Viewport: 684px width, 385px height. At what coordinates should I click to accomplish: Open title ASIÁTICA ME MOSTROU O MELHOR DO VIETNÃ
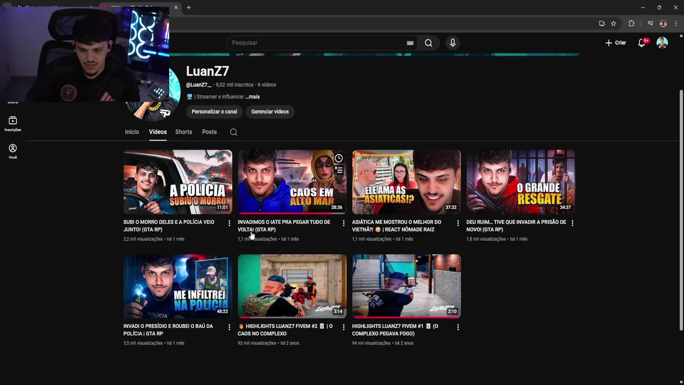[397, 226]
